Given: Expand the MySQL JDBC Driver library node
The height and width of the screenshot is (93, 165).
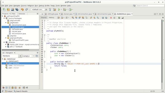Looking at the screenshot, I should pyautogui.click(x=6, y=44).
